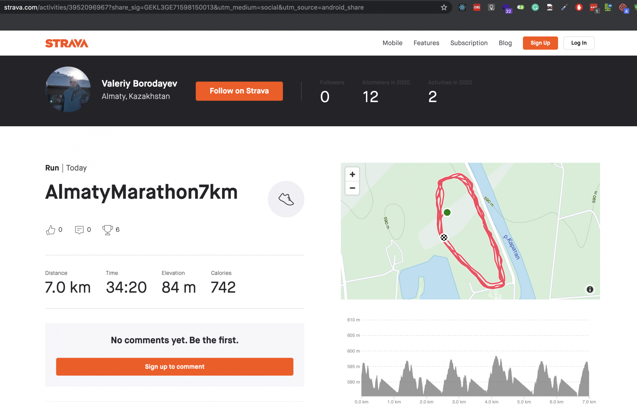Click Valeriy Borodayev's profile photo

click(68, 89)
